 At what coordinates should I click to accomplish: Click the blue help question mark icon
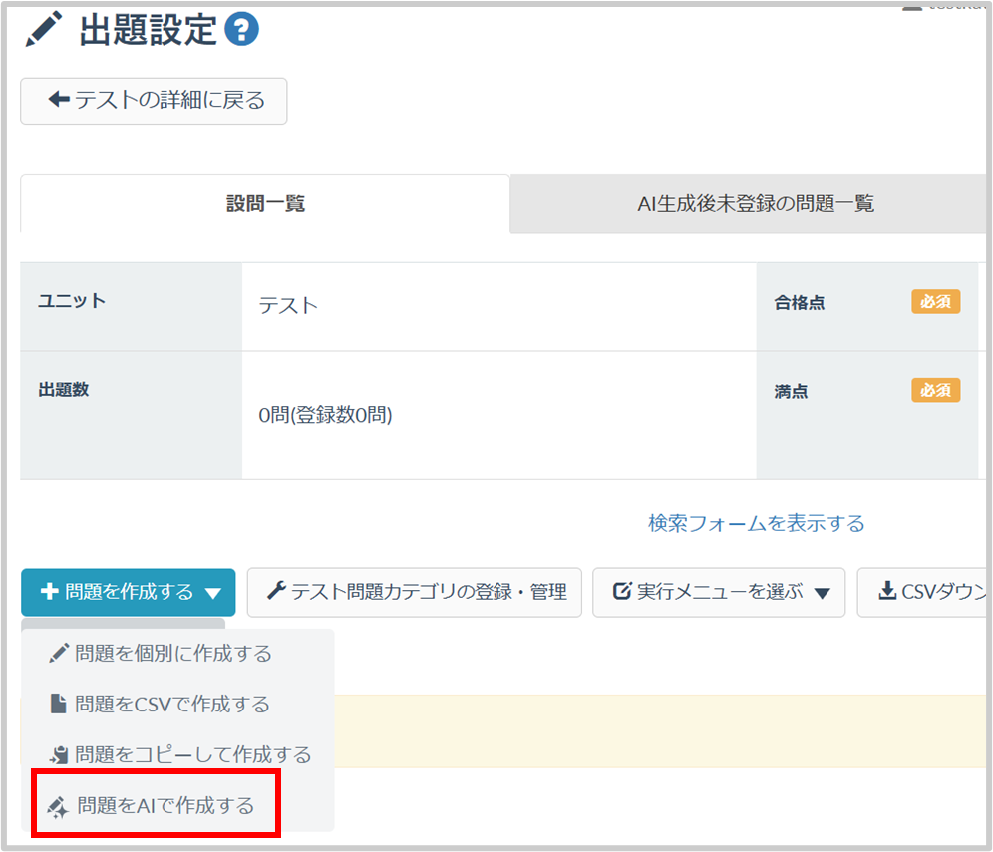tap(241, 29)
